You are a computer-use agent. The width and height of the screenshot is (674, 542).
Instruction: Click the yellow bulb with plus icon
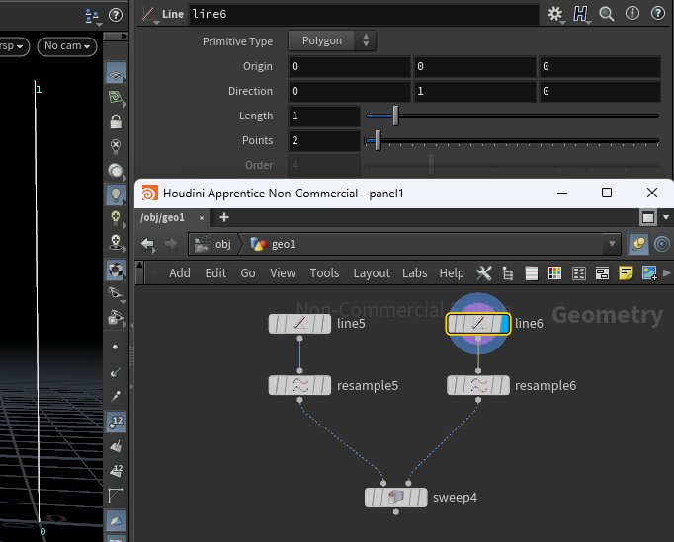pyautogui.click(x=116, y=218)
